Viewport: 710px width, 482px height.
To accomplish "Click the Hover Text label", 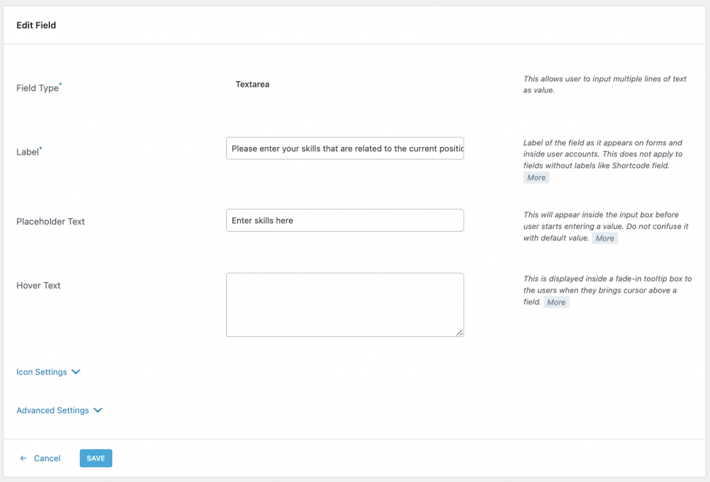I will (x=38, y=285).
